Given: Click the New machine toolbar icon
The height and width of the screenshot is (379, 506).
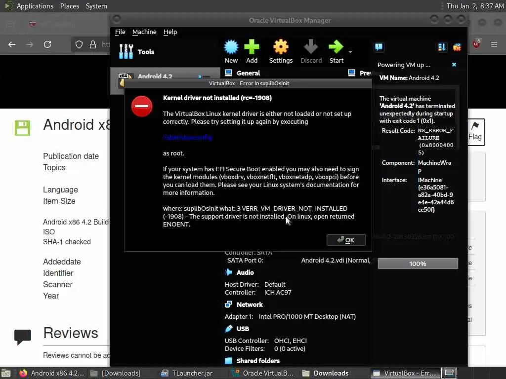Looking at the screenshot, I should [231, 47].
